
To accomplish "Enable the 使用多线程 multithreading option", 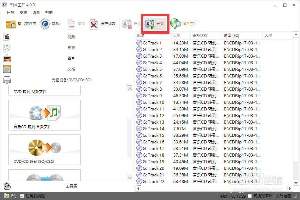I will pyautogui.click(x=22, y=195).
